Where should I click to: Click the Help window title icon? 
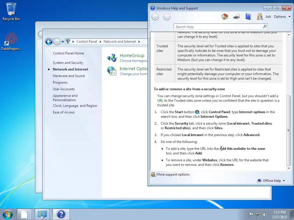153,8
